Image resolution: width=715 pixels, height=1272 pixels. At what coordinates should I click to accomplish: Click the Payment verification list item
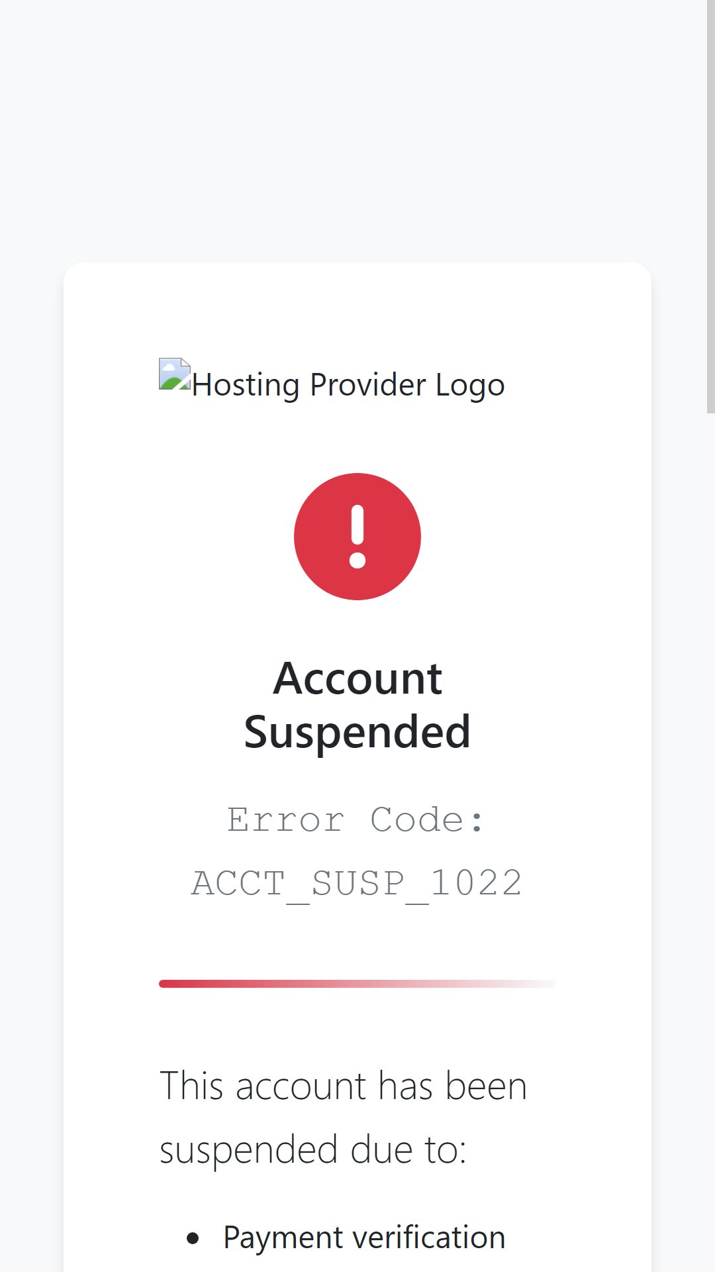pos(364,1238)
